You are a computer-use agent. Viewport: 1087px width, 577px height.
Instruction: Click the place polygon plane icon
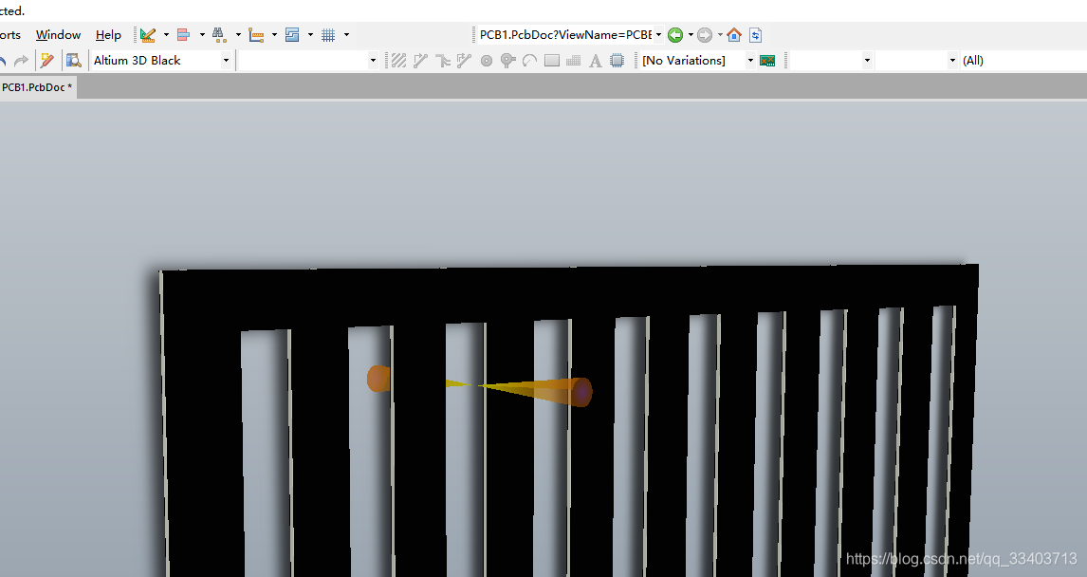pyautogui.click(x=573, y=61)
